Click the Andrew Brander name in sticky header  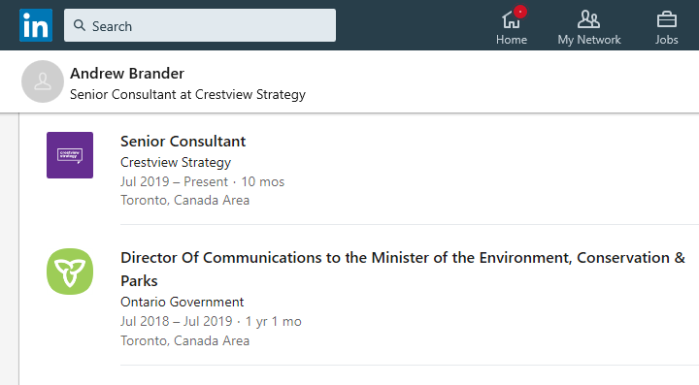[127, 73]
